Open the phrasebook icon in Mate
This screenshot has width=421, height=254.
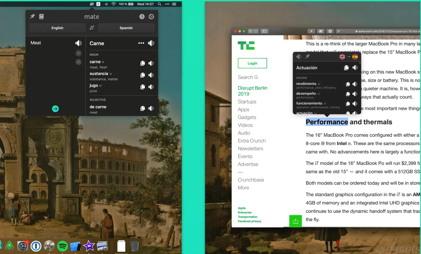(x=41, y=17)
